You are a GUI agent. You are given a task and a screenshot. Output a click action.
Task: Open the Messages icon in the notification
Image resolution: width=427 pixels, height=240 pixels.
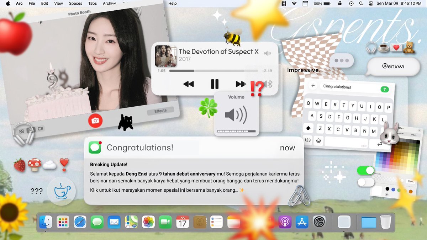click(95, 147)
